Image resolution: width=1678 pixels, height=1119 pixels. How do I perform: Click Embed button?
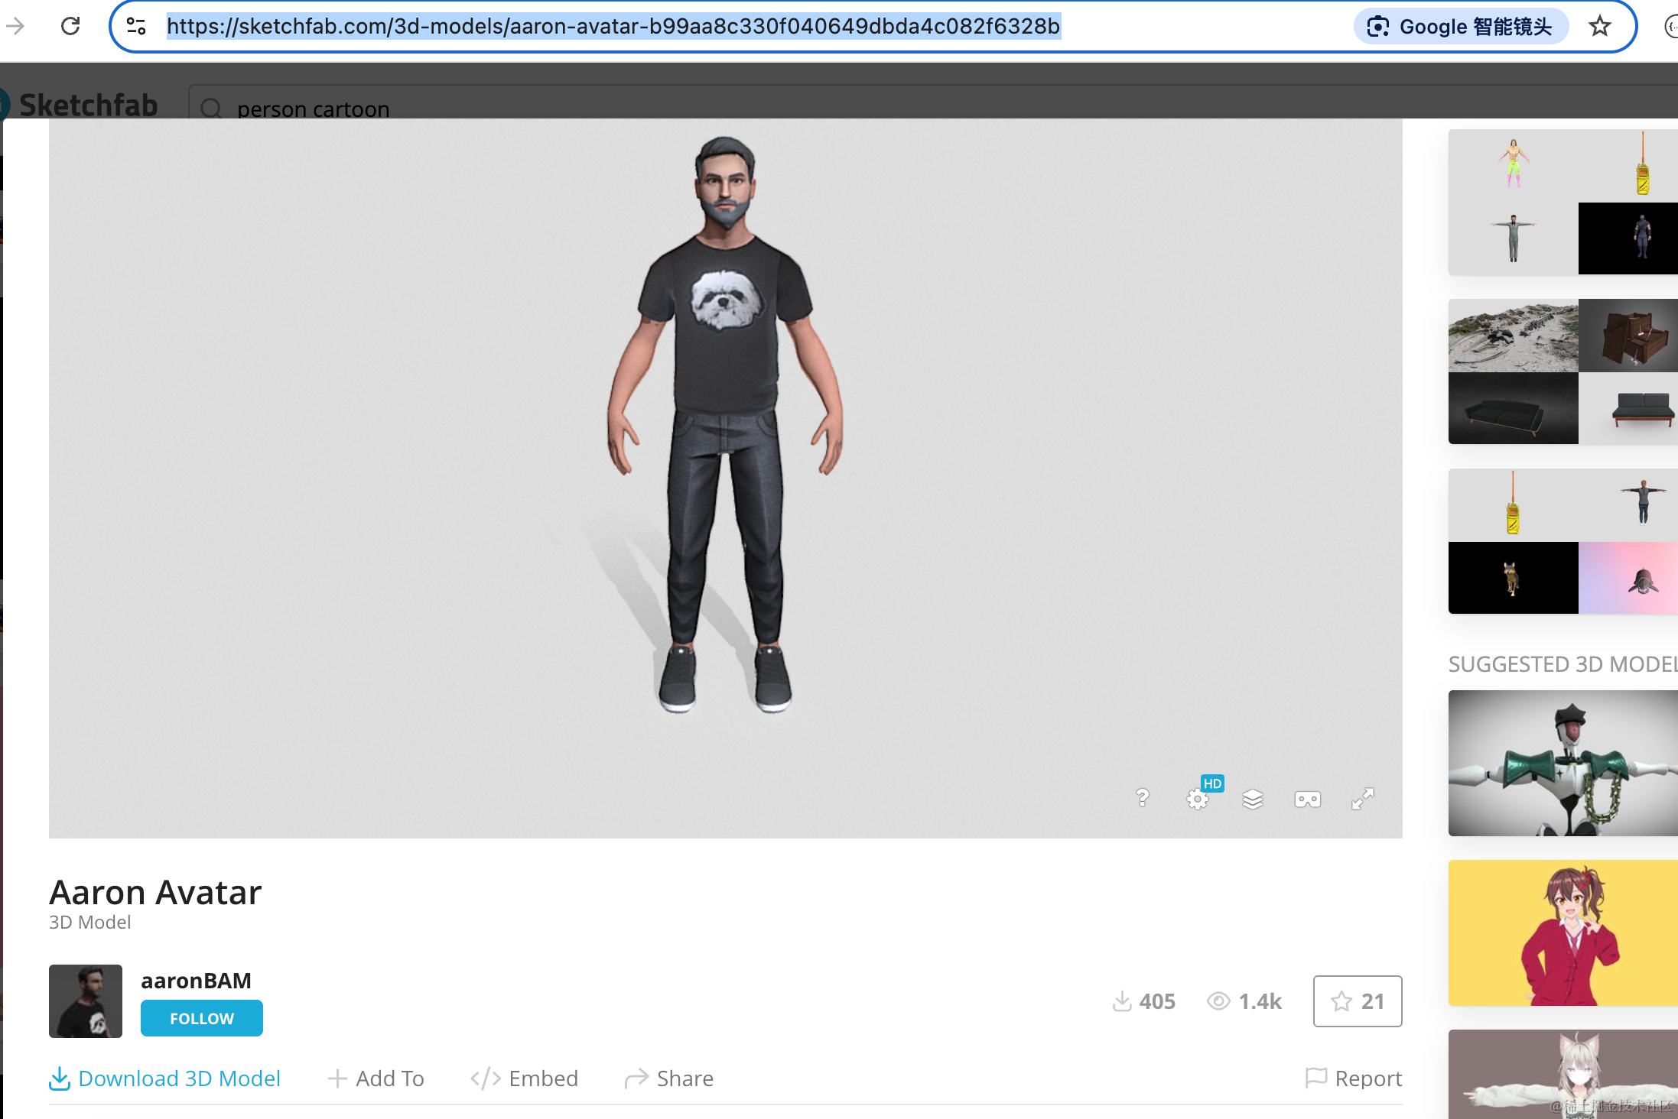tap(524, 1078)
